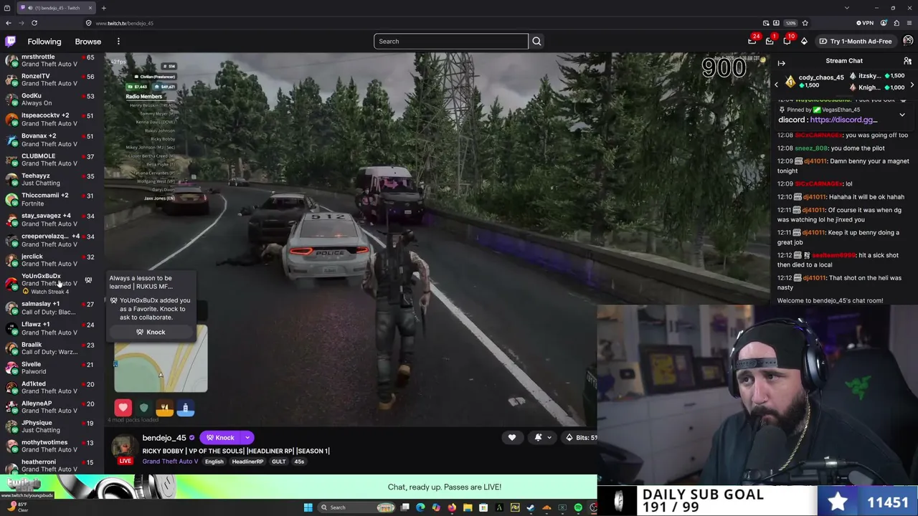
Task: Open Braalik channel in sidebar
Action: pos(50,348)
